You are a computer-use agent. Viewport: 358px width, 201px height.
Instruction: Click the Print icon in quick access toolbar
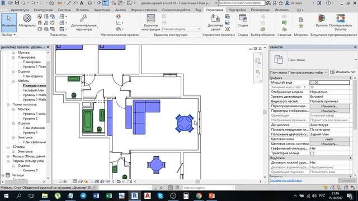click(x=51, y=3)
